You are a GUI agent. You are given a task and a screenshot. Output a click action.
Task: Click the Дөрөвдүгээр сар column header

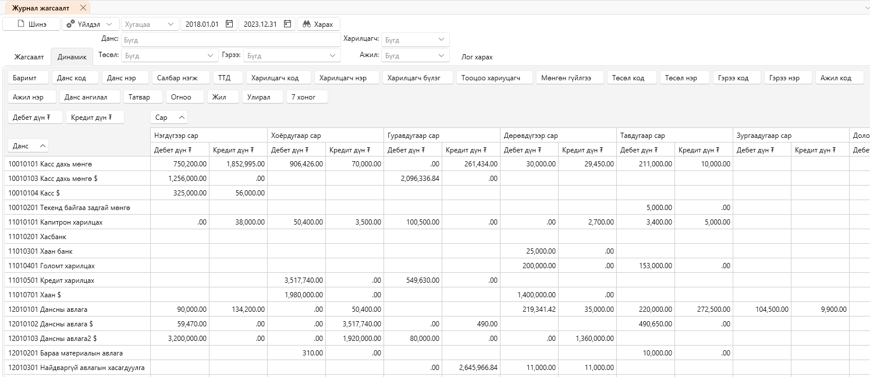[x=558, y=136]
